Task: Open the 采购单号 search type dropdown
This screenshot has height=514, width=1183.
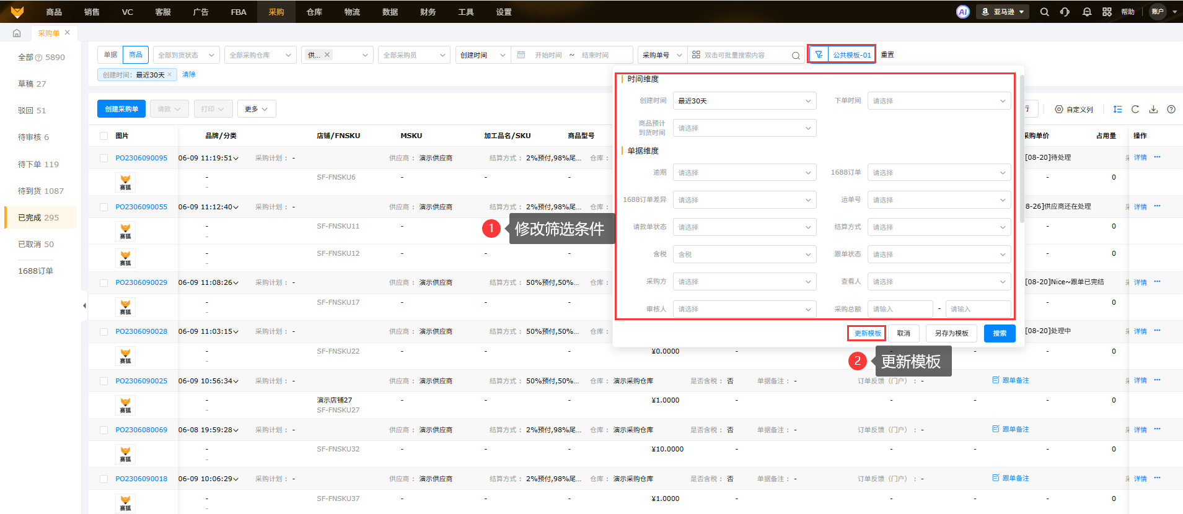Action: (x=662, y=55)
